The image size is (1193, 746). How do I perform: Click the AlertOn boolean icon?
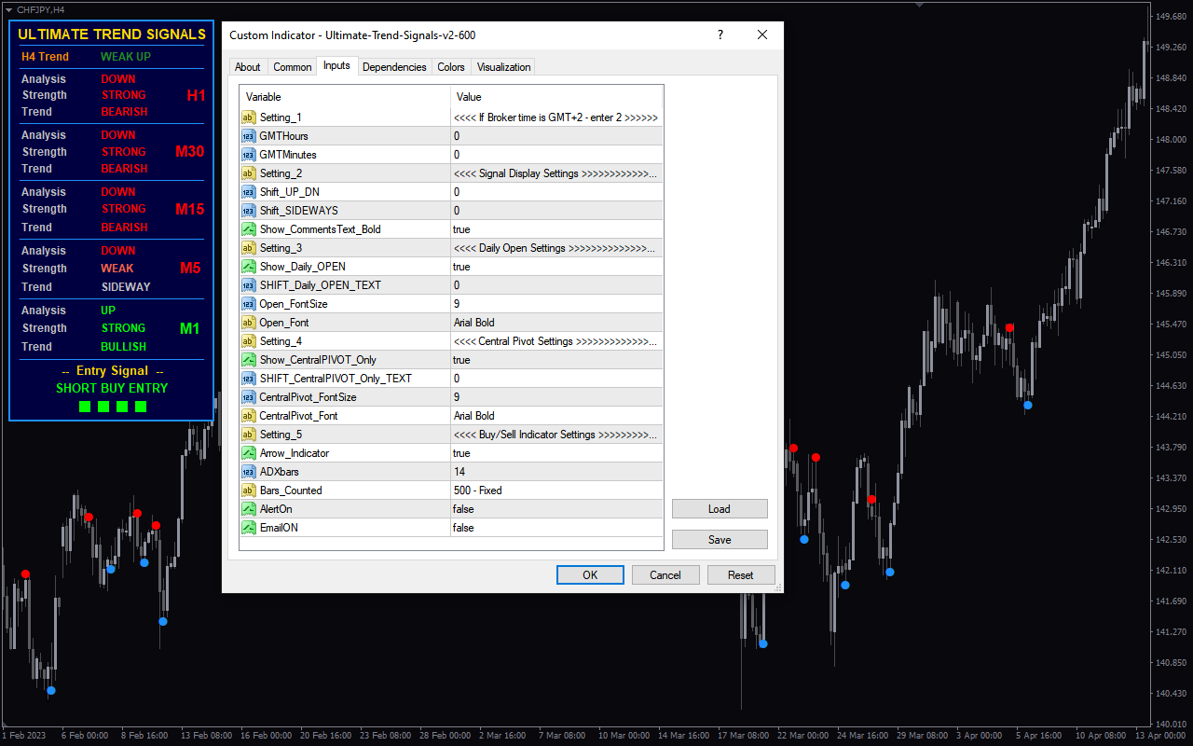[x=249, y=509]
